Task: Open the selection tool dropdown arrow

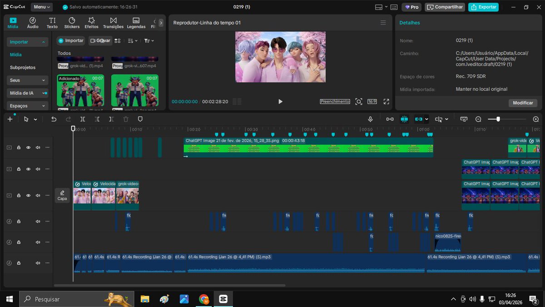Action: pos(35,119)
